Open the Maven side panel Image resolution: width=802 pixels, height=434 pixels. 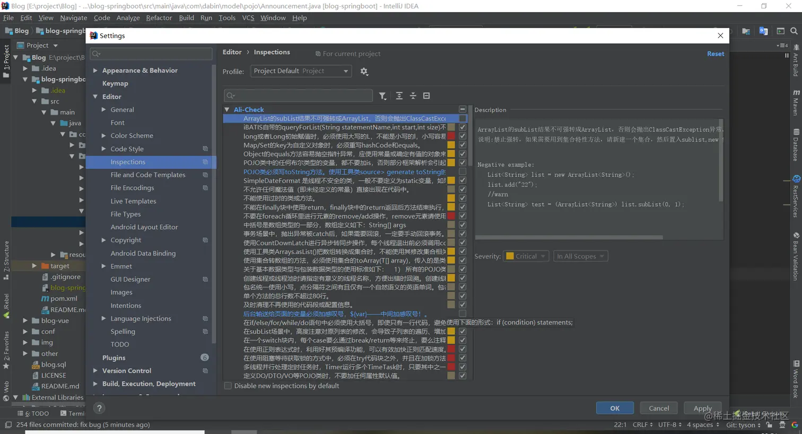tap(796, 102)
